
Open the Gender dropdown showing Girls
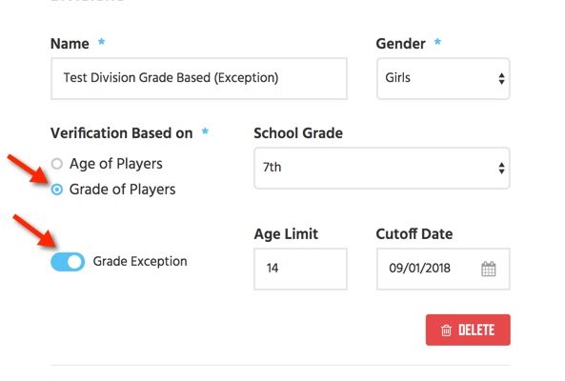coord(443,78)
